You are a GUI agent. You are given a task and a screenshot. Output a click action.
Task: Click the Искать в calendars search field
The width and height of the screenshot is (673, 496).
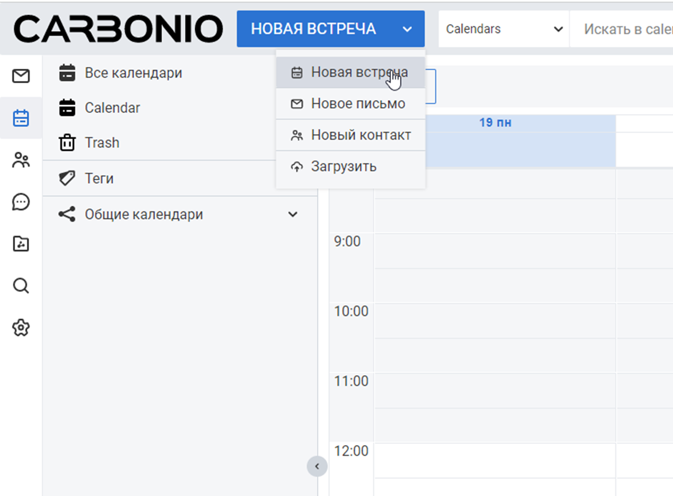point(627,29)
